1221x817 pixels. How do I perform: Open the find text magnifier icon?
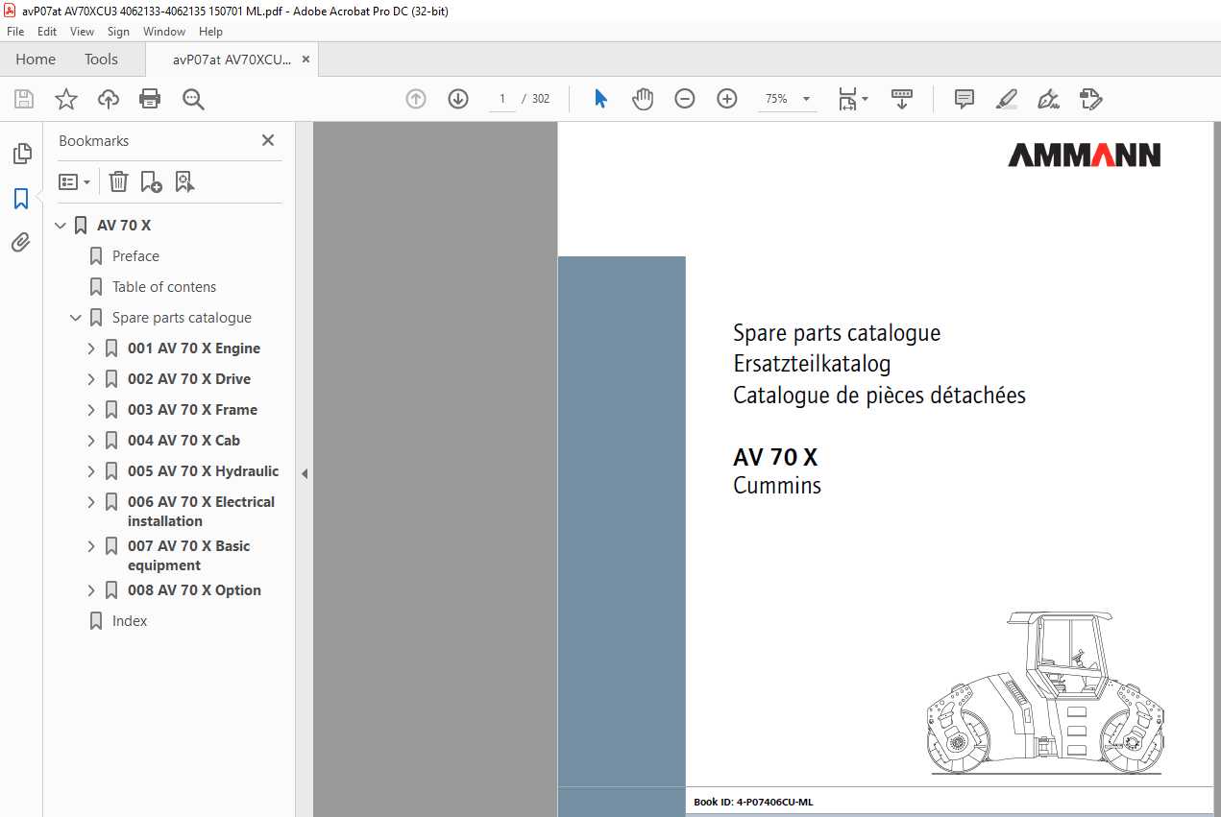pyautogui.click(x=193, y=99)
